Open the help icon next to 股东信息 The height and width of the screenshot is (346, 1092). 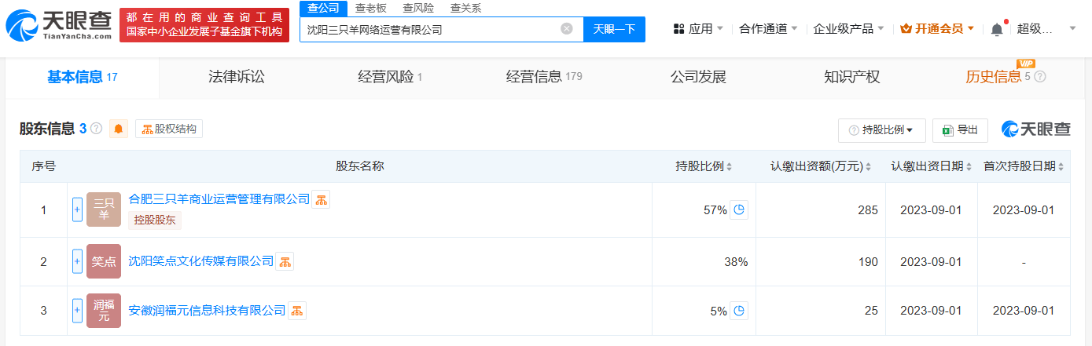point(96,129)
